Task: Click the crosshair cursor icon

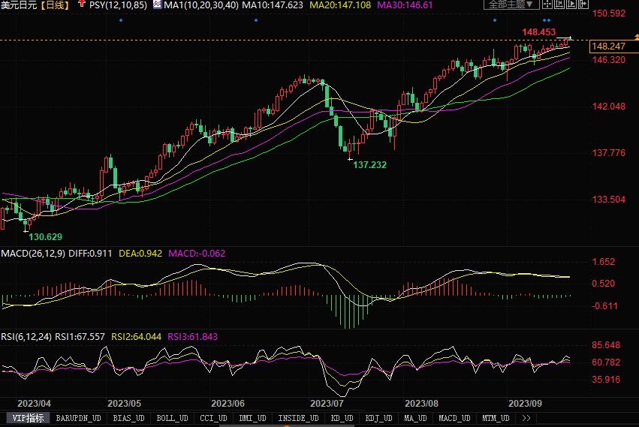Action: (x=547, y=5)
